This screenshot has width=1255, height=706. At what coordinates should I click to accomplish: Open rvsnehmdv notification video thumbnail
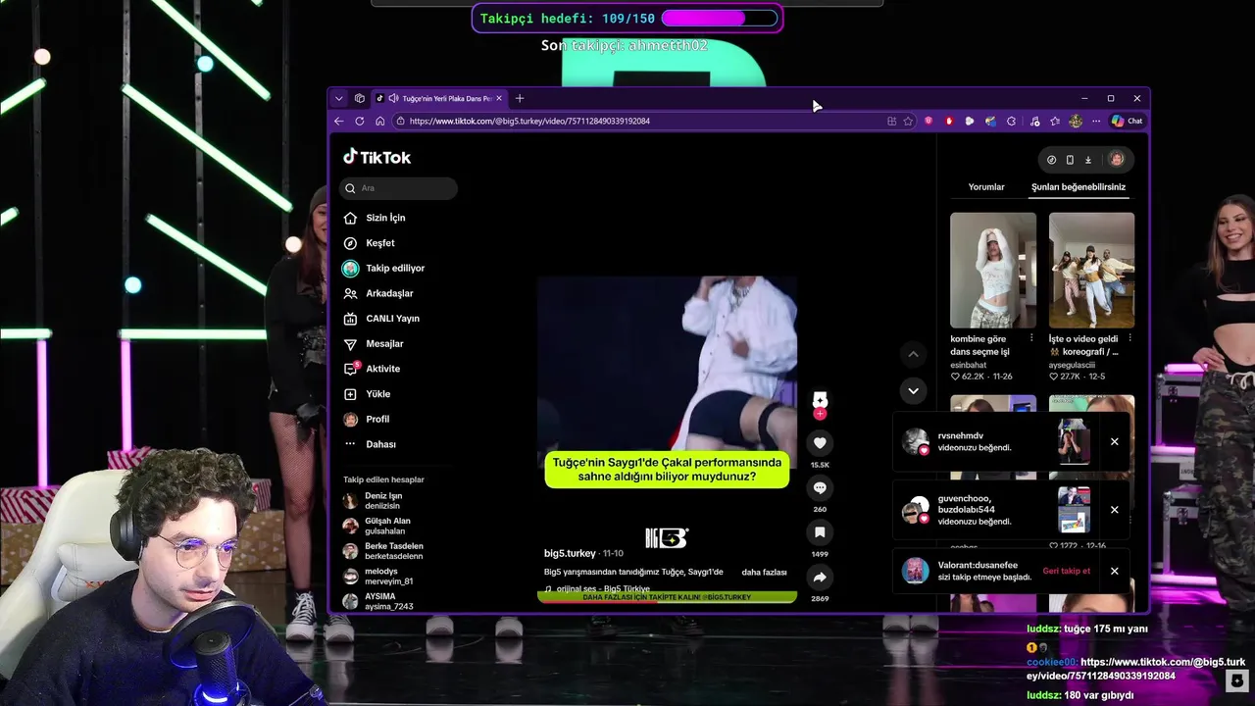[1074, 442]
